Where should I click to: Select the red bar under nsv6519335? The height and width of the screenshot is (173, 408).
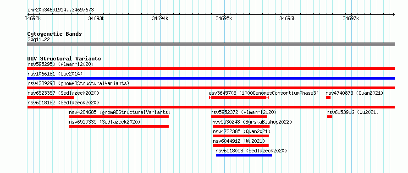(119, 126)
